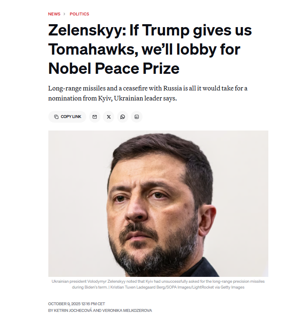Click the breadcrumb chevron separator
This screenshot has height=319, width=305.
coord(65,14)
